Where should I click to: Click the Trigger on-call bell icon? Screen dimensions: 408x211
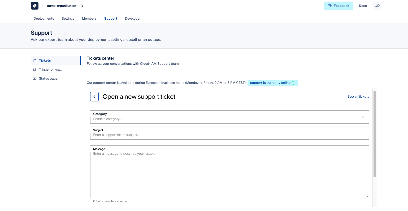coord(34,70)
